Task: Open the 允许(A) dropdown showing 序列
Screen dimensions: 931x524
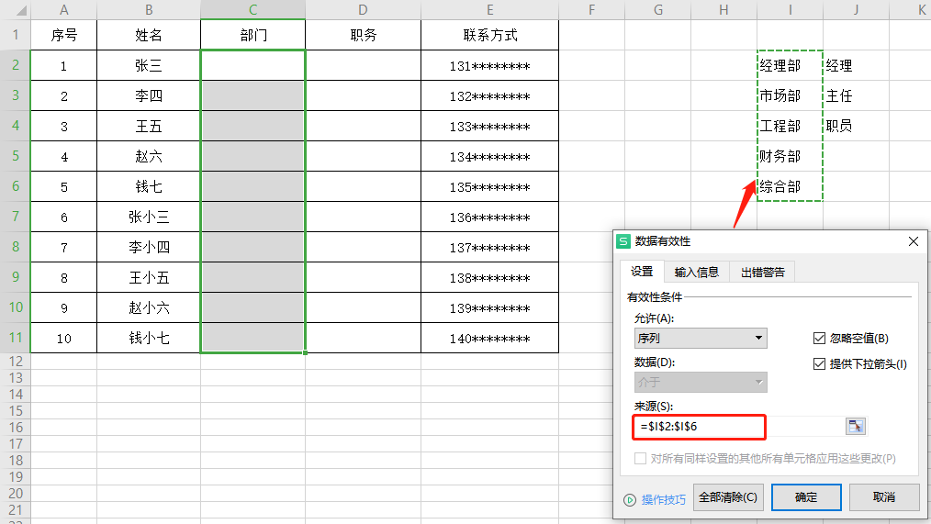Action: (x=701, y=339)
